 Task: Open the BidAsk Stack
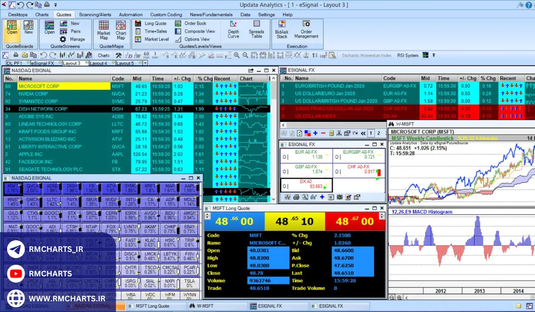click(282, 29)
